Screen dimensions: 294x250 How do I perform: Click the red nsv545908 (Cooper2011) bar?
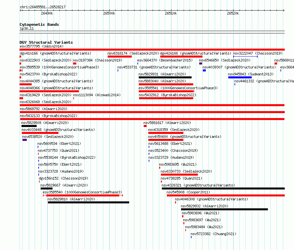(x=226, y=195)
